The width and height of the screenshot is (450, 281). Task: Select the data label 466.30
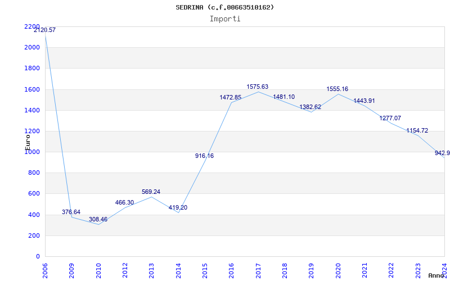(x=124, y=202)
